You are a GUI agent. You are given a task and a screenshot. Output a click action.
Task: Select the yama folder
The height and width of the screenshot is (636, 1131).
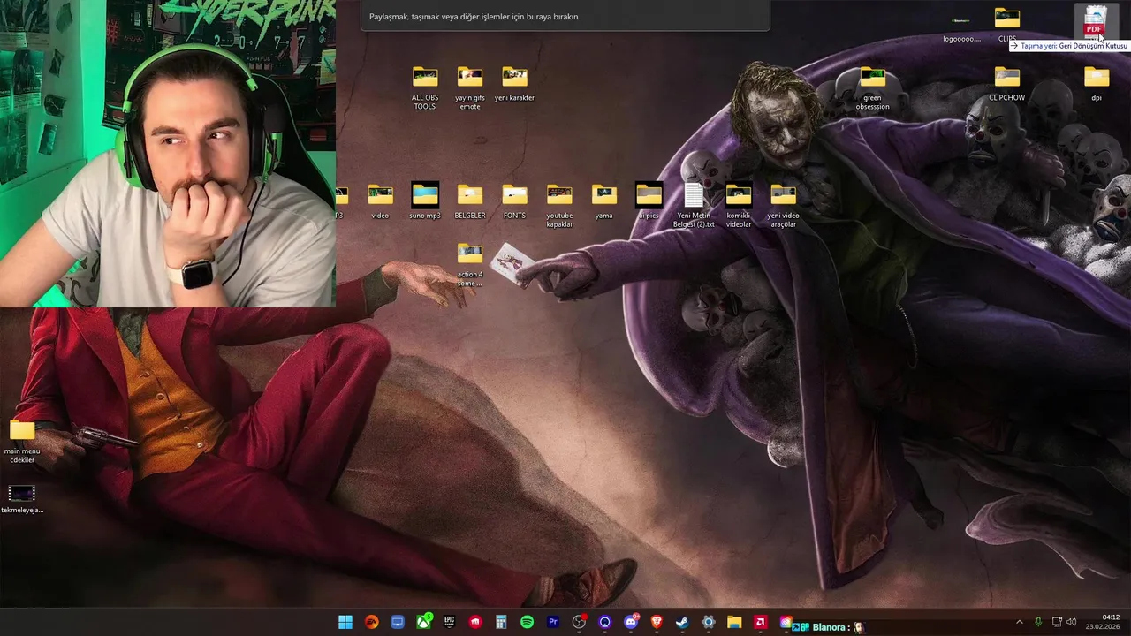pyautogui.click(x=604, y=201)
